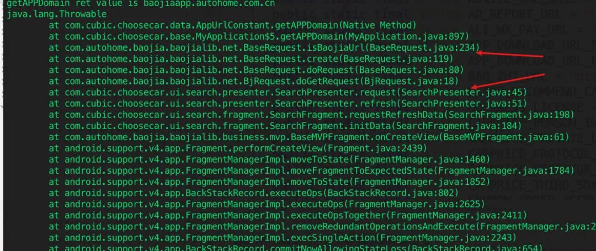Click the BaseRequest.create stack frame
Viewport: 596px width, 251px height.
click(251, 59)
